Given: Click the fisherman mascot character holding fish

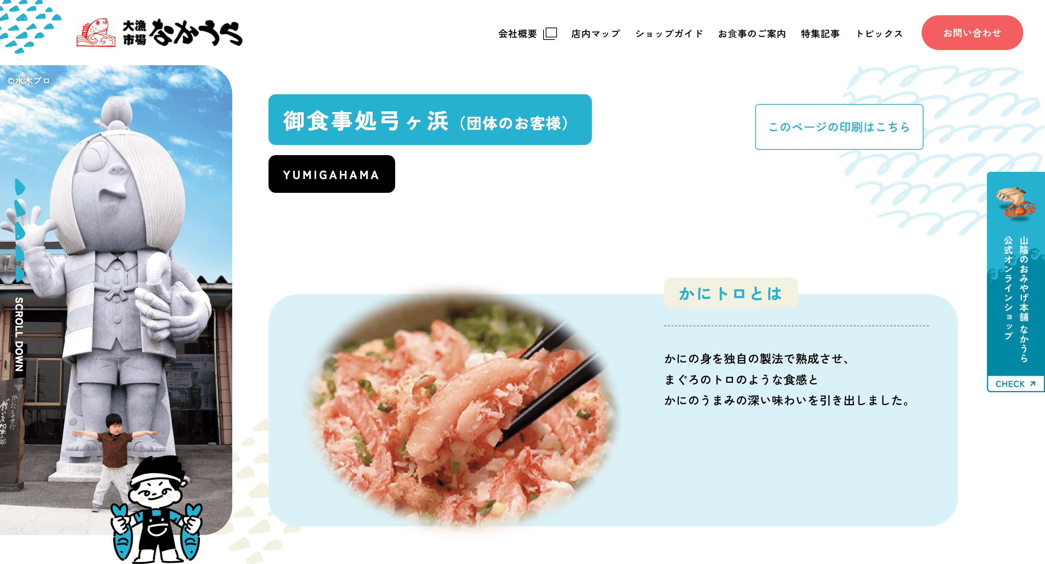Looking at the screenshot, I should (157, 510).
